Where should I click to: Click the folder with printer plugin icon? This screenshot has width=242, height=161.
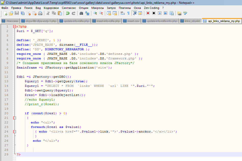[179, 13]
